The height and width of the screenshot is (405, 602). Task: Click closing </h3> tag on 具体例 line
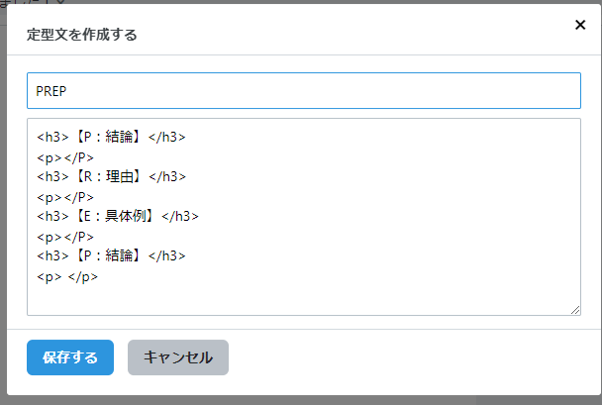pyautogui.click(x=179, y=216)
